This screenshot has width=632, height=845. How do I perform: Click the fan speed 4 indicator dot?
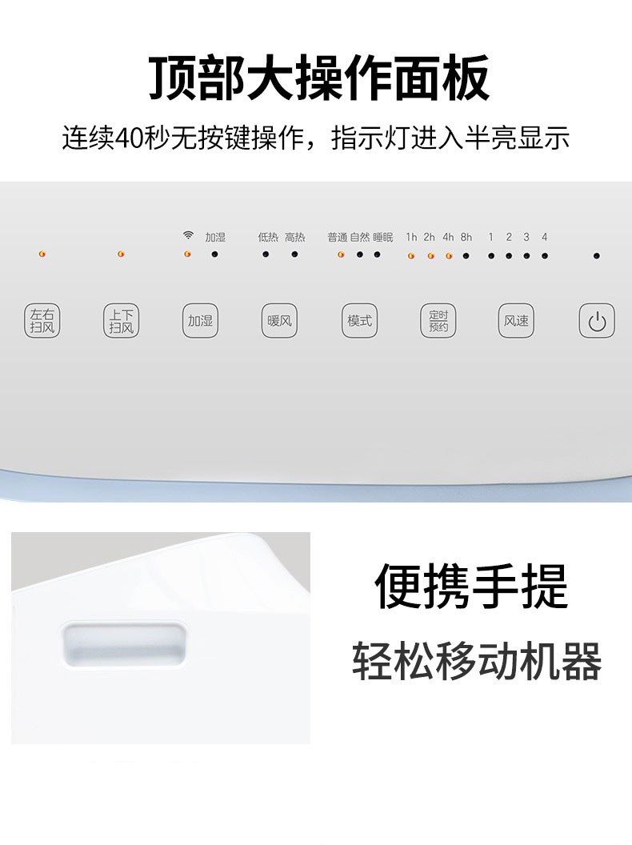click(545, 256)
